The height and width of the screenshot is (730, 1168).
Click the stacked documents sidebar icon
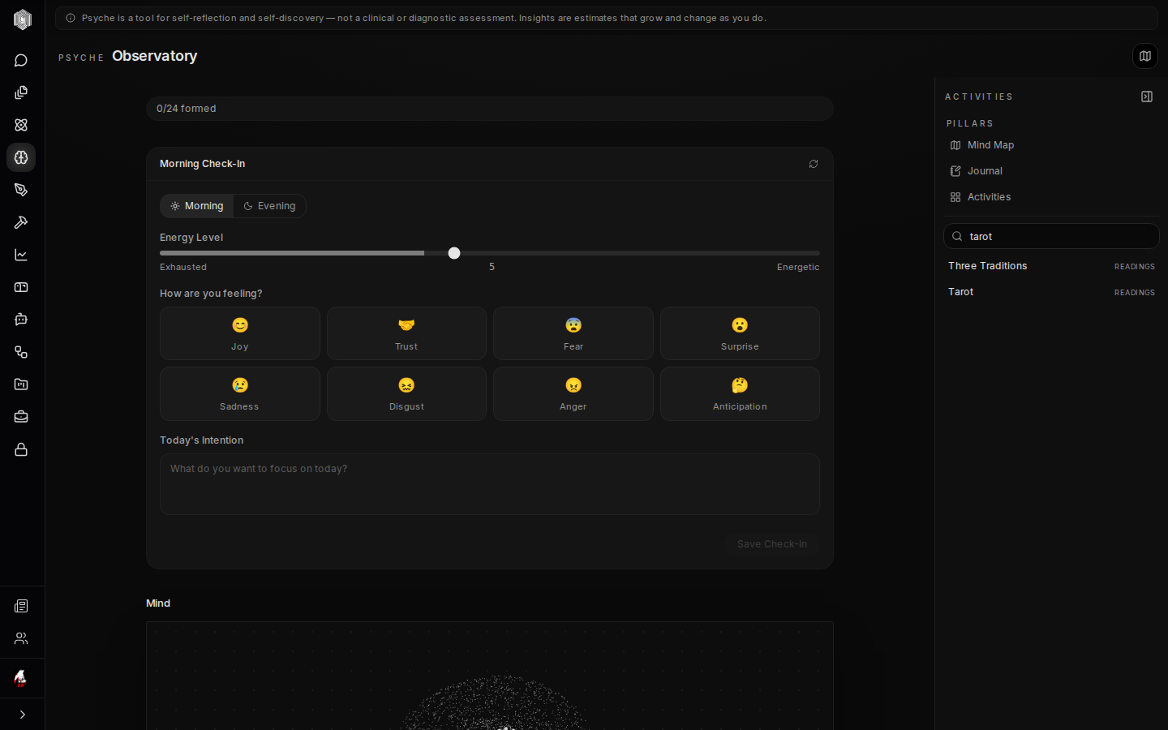pyautogui.click(x=21, y=92)
